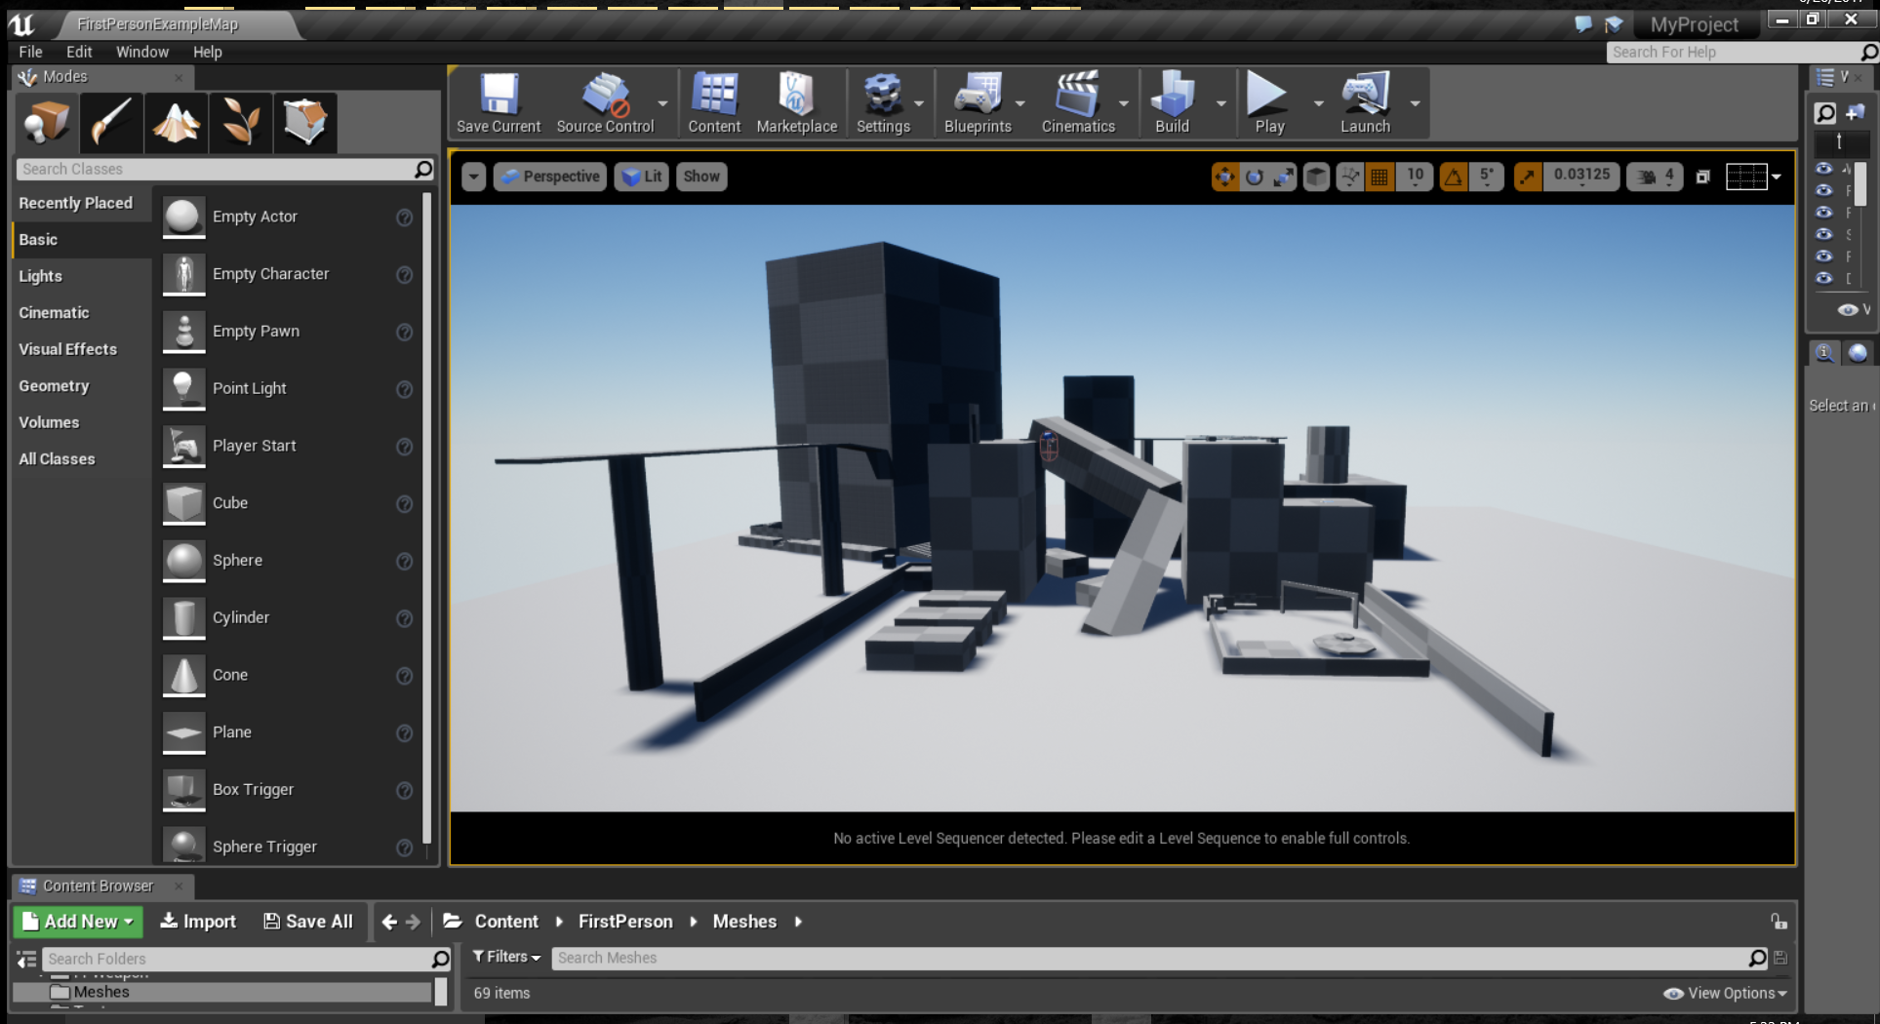
Task: Open the Filters dropdown in Content Browser
Action: click(506, 958)
